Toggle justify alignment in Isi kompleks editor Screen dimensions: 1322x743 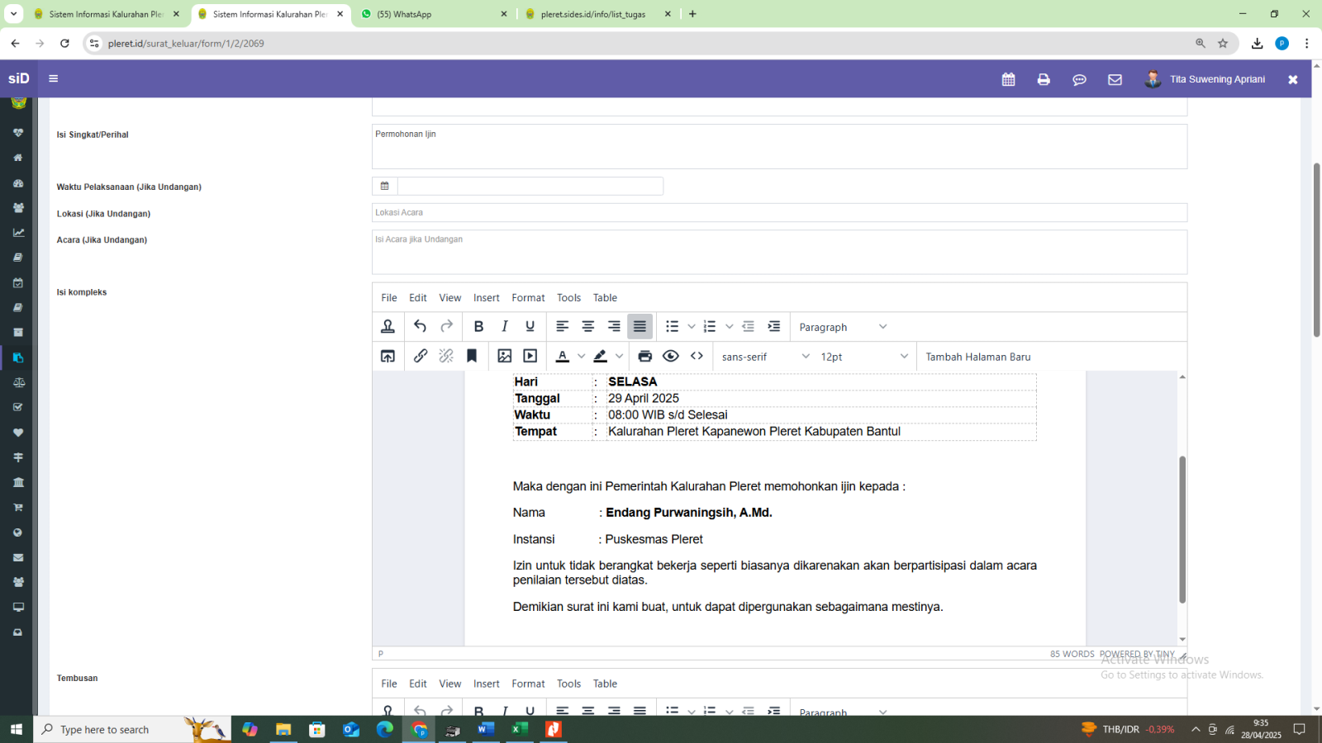[x=640, y=327]
